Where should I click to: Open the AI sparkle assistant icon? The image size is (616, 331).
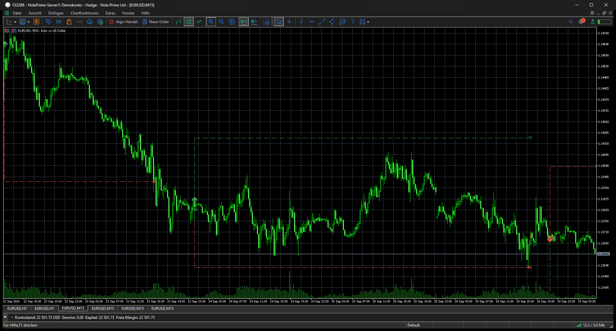click(48, 22)
